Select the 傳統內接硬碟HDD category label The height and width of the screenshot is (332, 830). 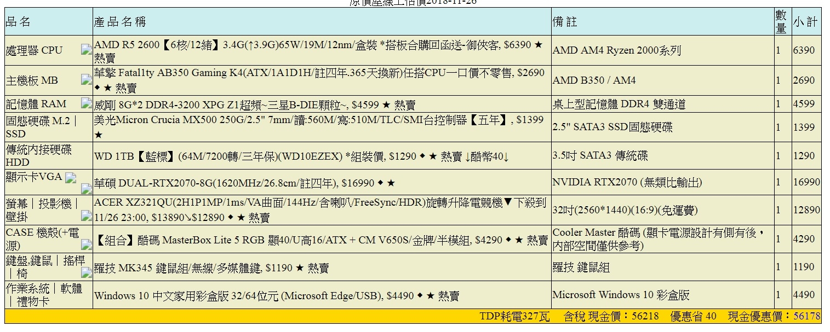tap(39, 155)
